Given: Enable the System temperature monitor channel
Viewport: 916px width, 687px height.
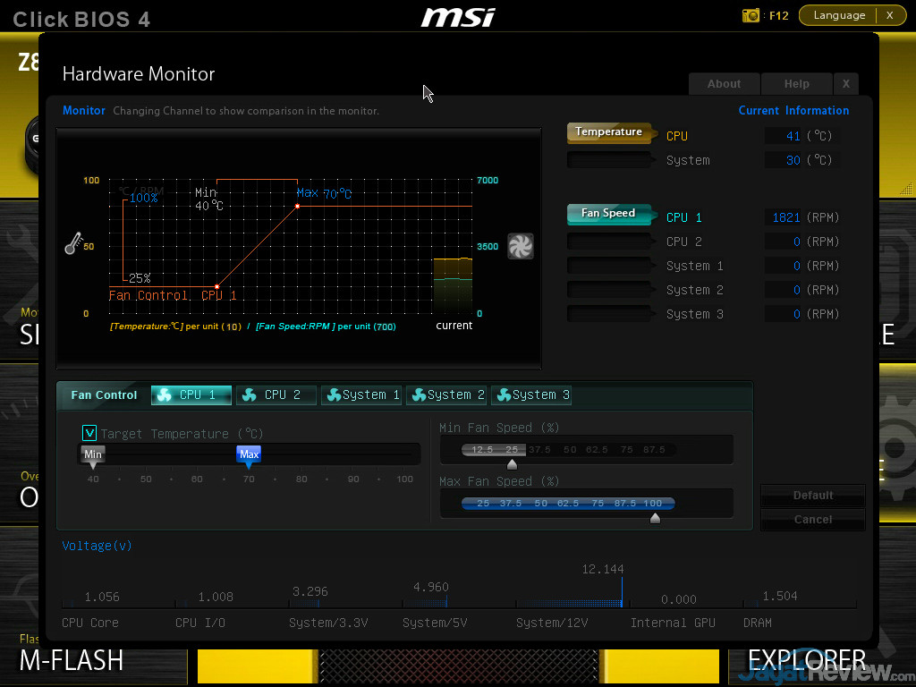Looking at the screenshot, I should click(x=609, y=160).
